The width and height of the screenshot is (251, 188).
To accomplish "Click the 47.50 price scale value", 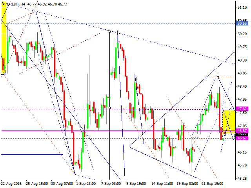I will click(242, 113).
